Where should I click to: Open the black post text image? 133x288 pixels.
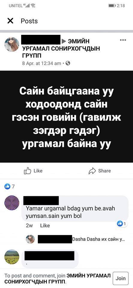pos(67,117)
